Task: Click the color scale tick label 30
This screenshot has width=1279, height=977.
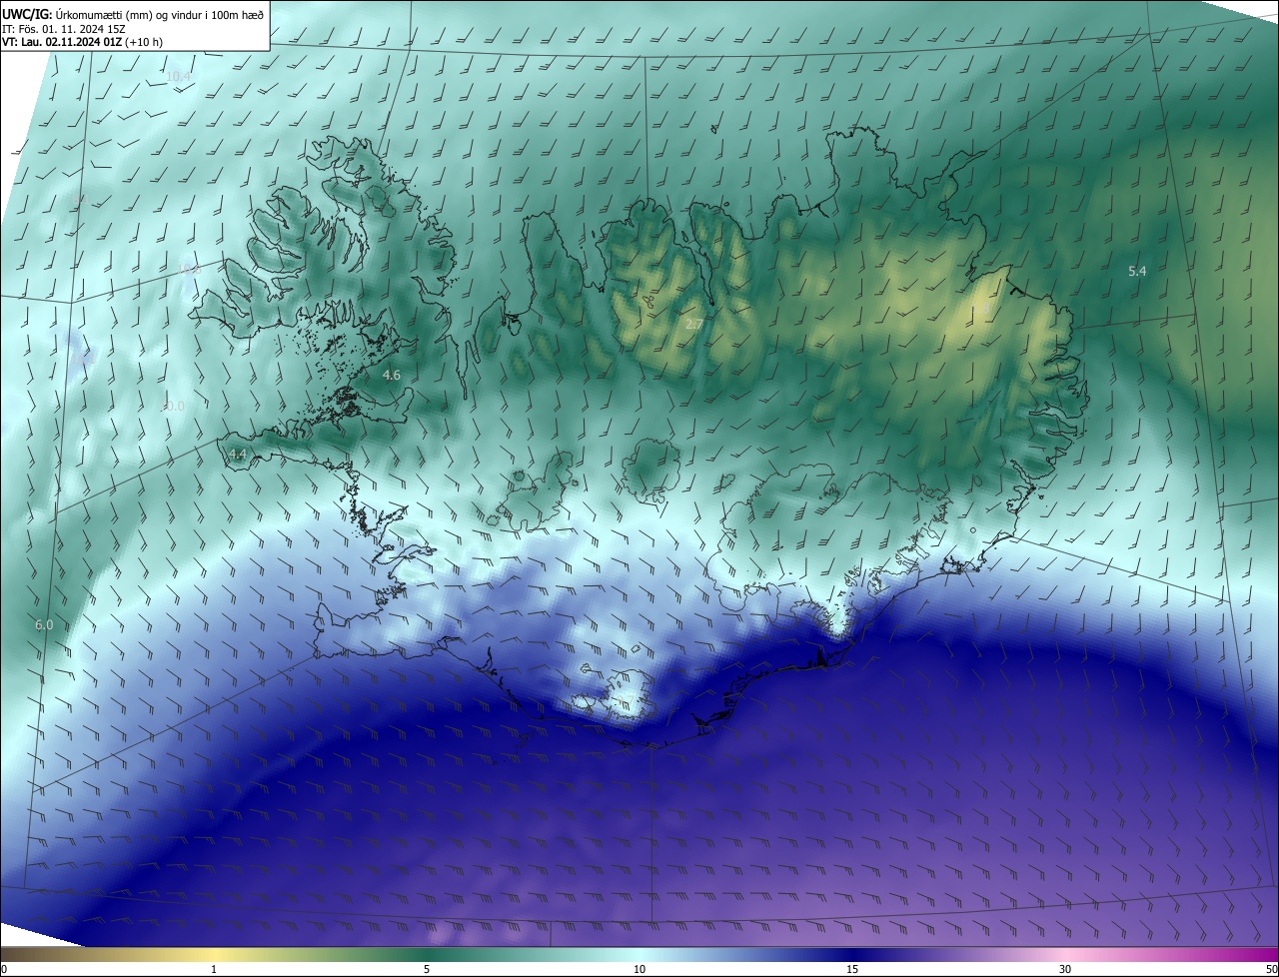Action: (1065, 970)
